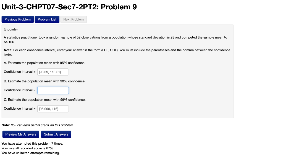Click the overall recorded score 67% line

point(28,148)
